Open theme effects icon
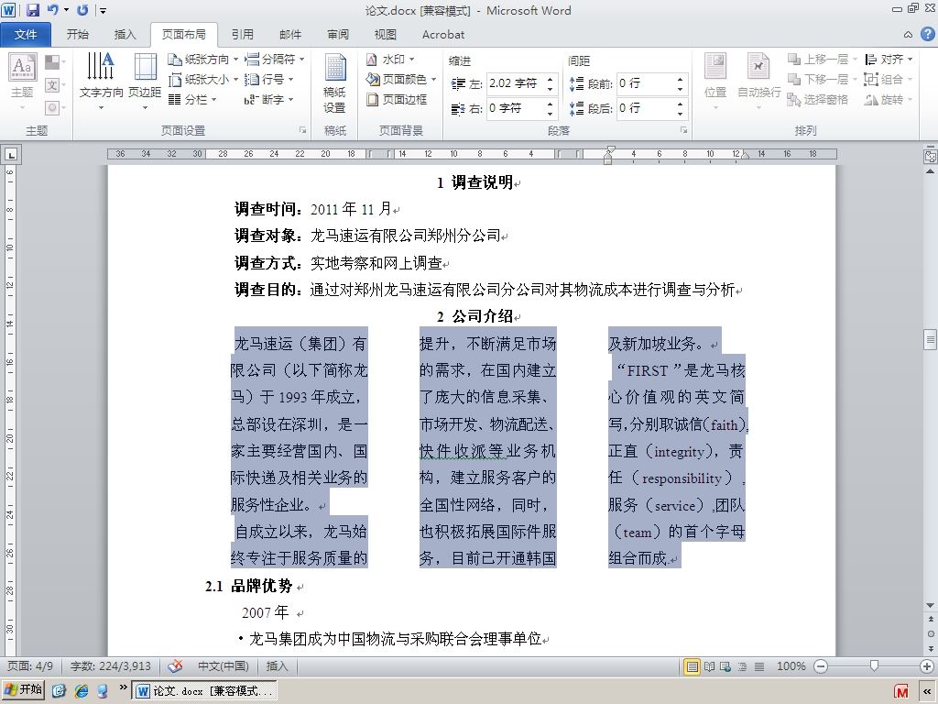Viewport: 938px width, 704px height. pyautogui.click(x=52, y=108)
